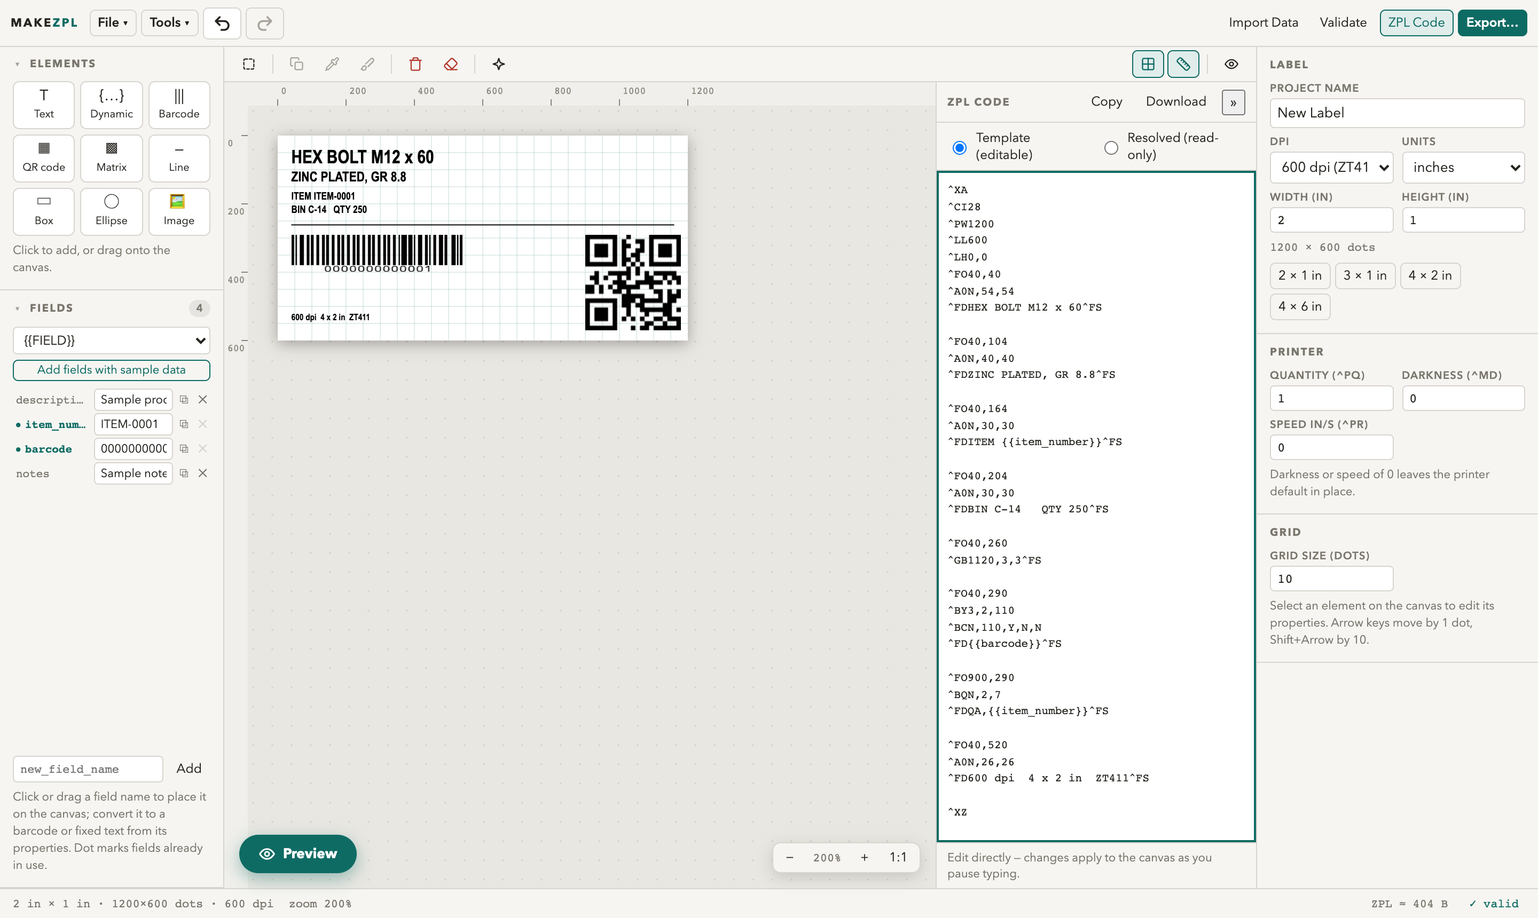This screenshot has width=1538, height=918.
Task: Click the Speed in/s (^PR) input
Action: coord(1331,448)
